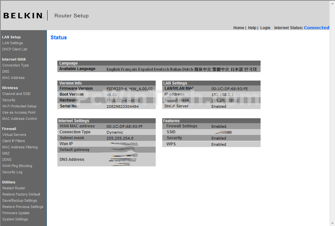
Task: Switch language to Español
Action: pyautogui.click(x=145, y=69)
